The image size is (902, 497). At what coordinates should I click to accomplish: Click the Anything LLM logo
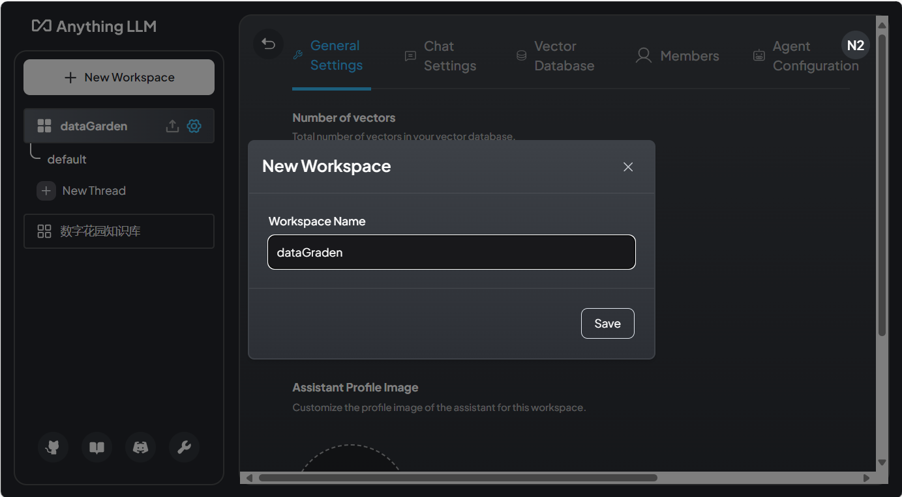(x=94, y=27)
